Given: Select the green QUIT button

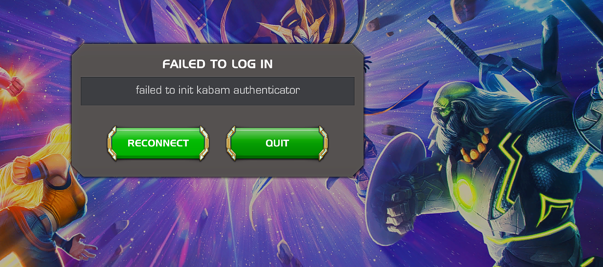Looking at the screenshot, I should point(277,144).
